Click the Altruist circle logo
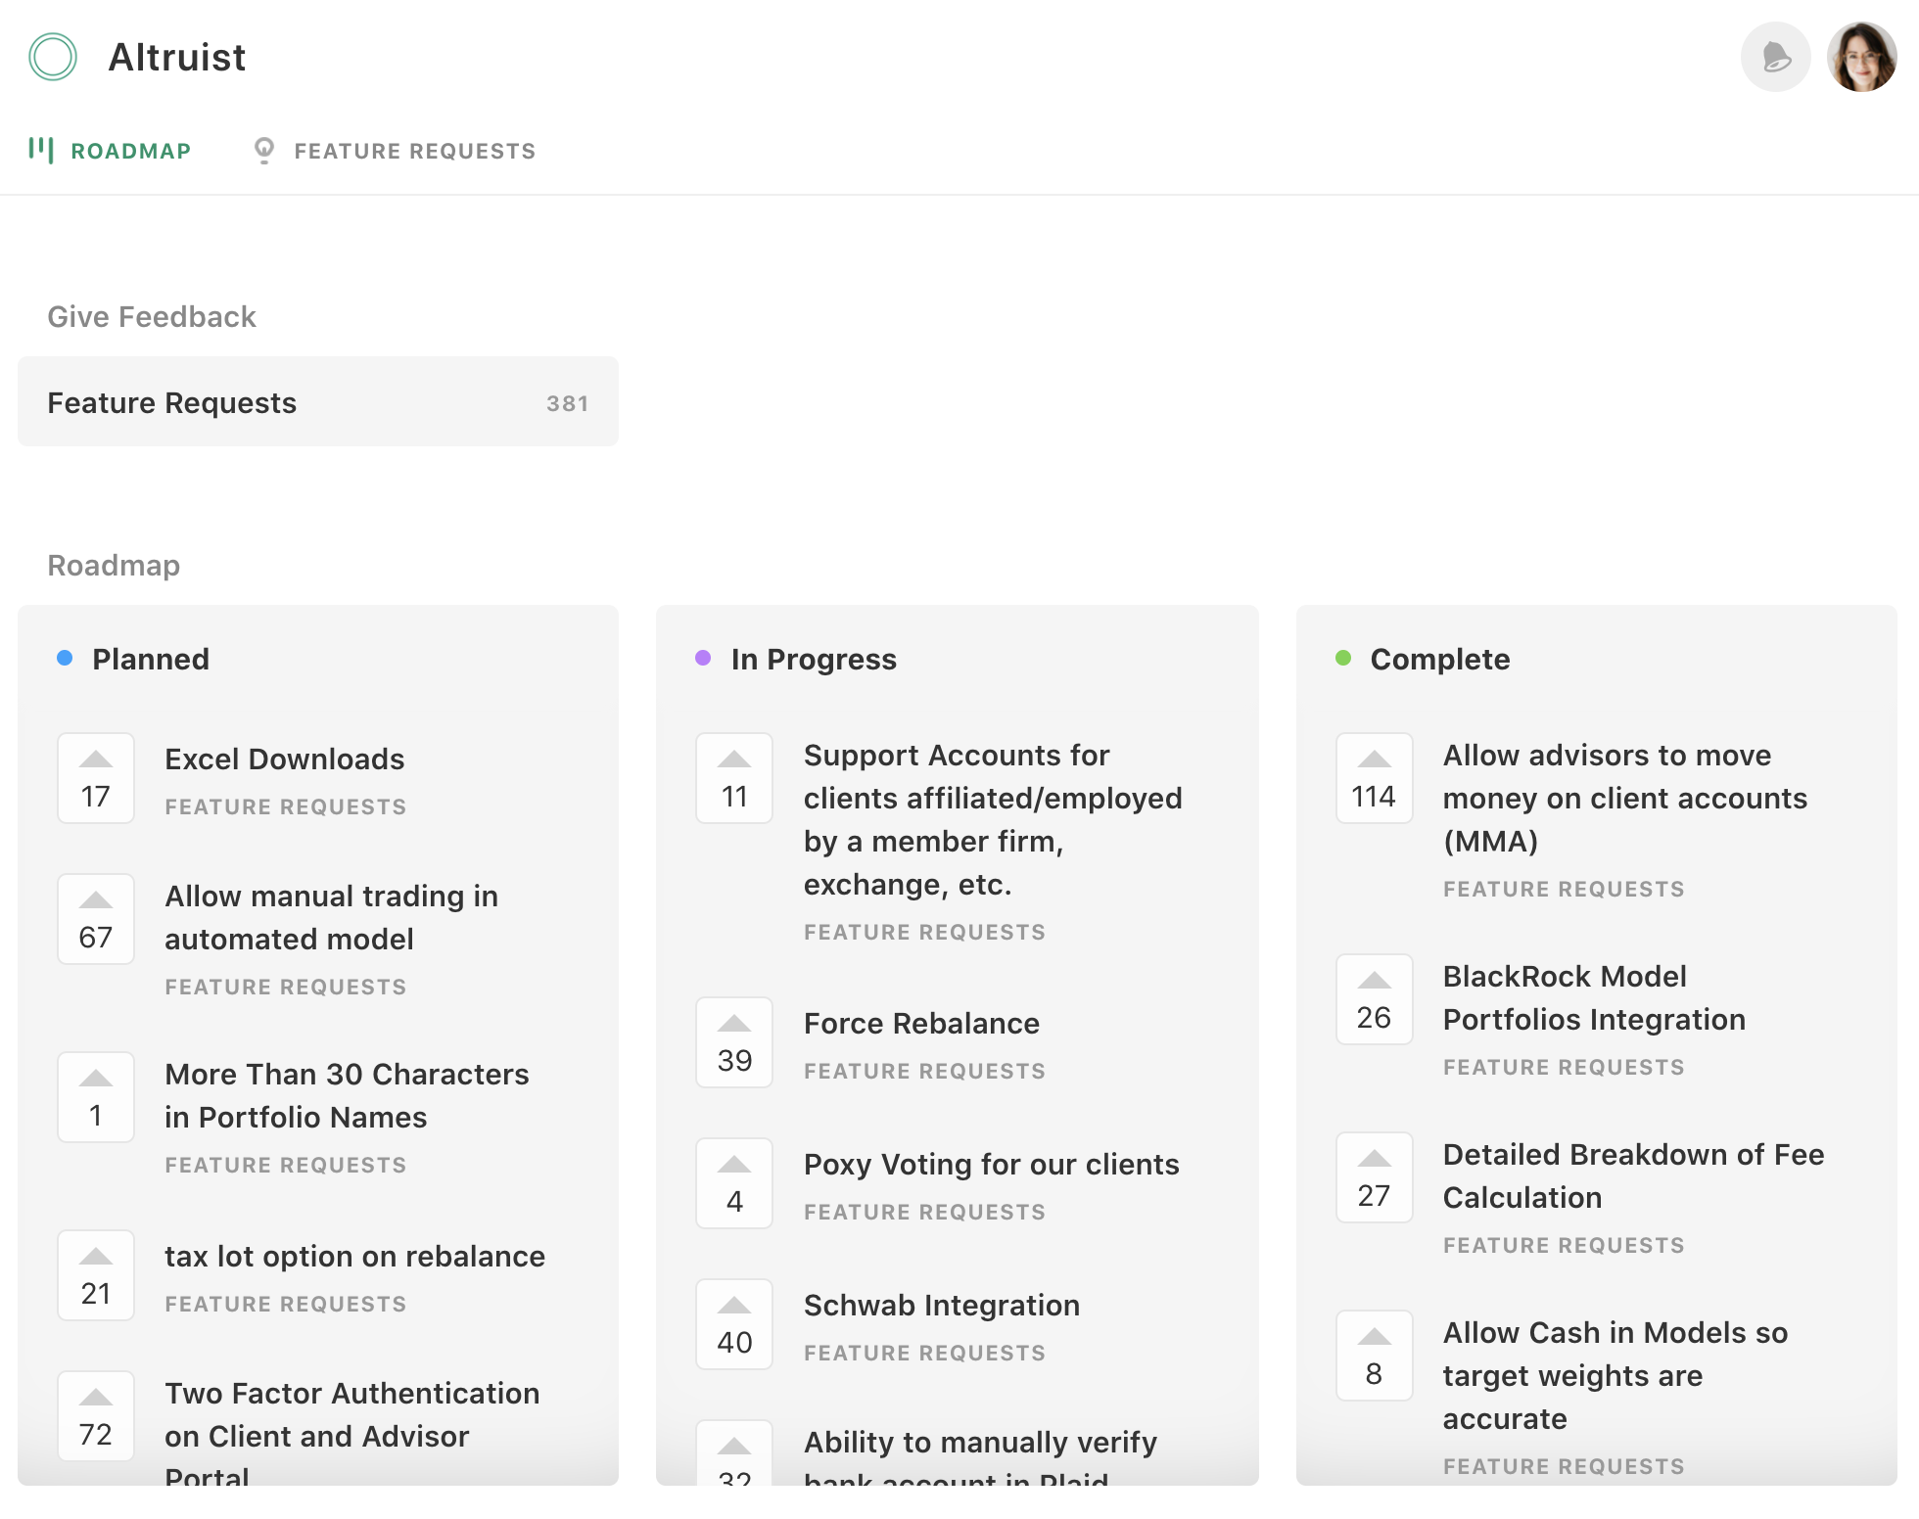The image size is (1919, 1519). pyautogui.click(x=53, y=57)
